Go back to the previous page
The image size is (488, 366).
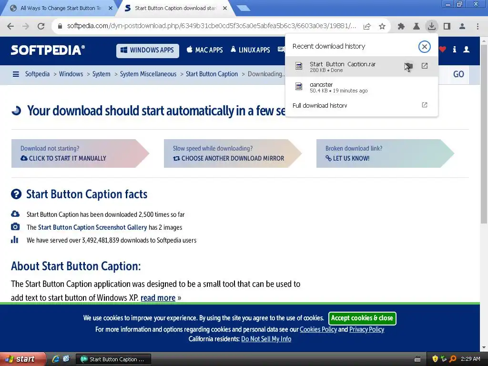tap(10, 26)
